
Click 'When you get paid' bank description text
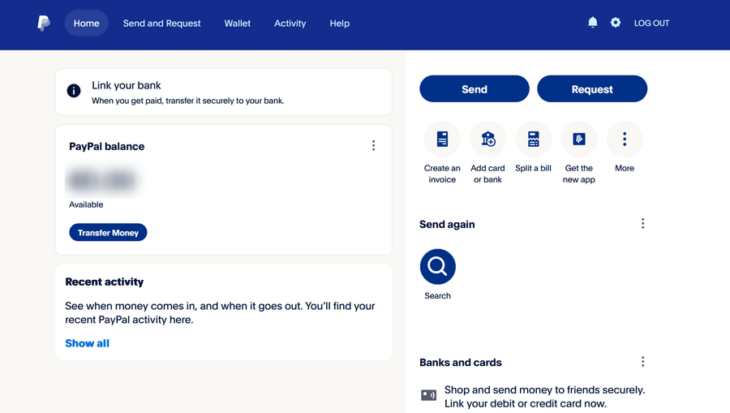187,101
